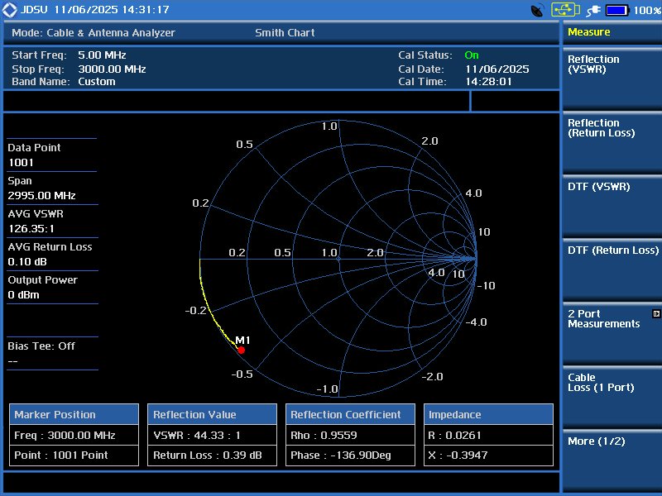Click the Band Name Custom value
Viewport: 662px width, 496px height.
click(96, 82)
